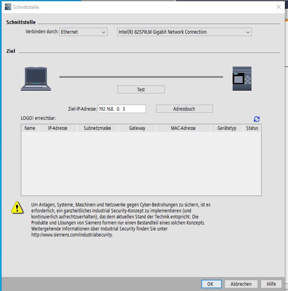Click the yellow warning triangle icon
Image resolution: width=288 pixels, height=291 pixels.
tap(17, 207)
